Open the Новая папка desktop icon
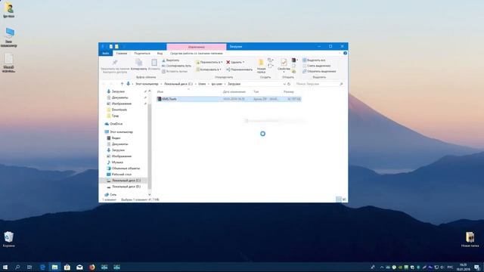 (470, 240)
